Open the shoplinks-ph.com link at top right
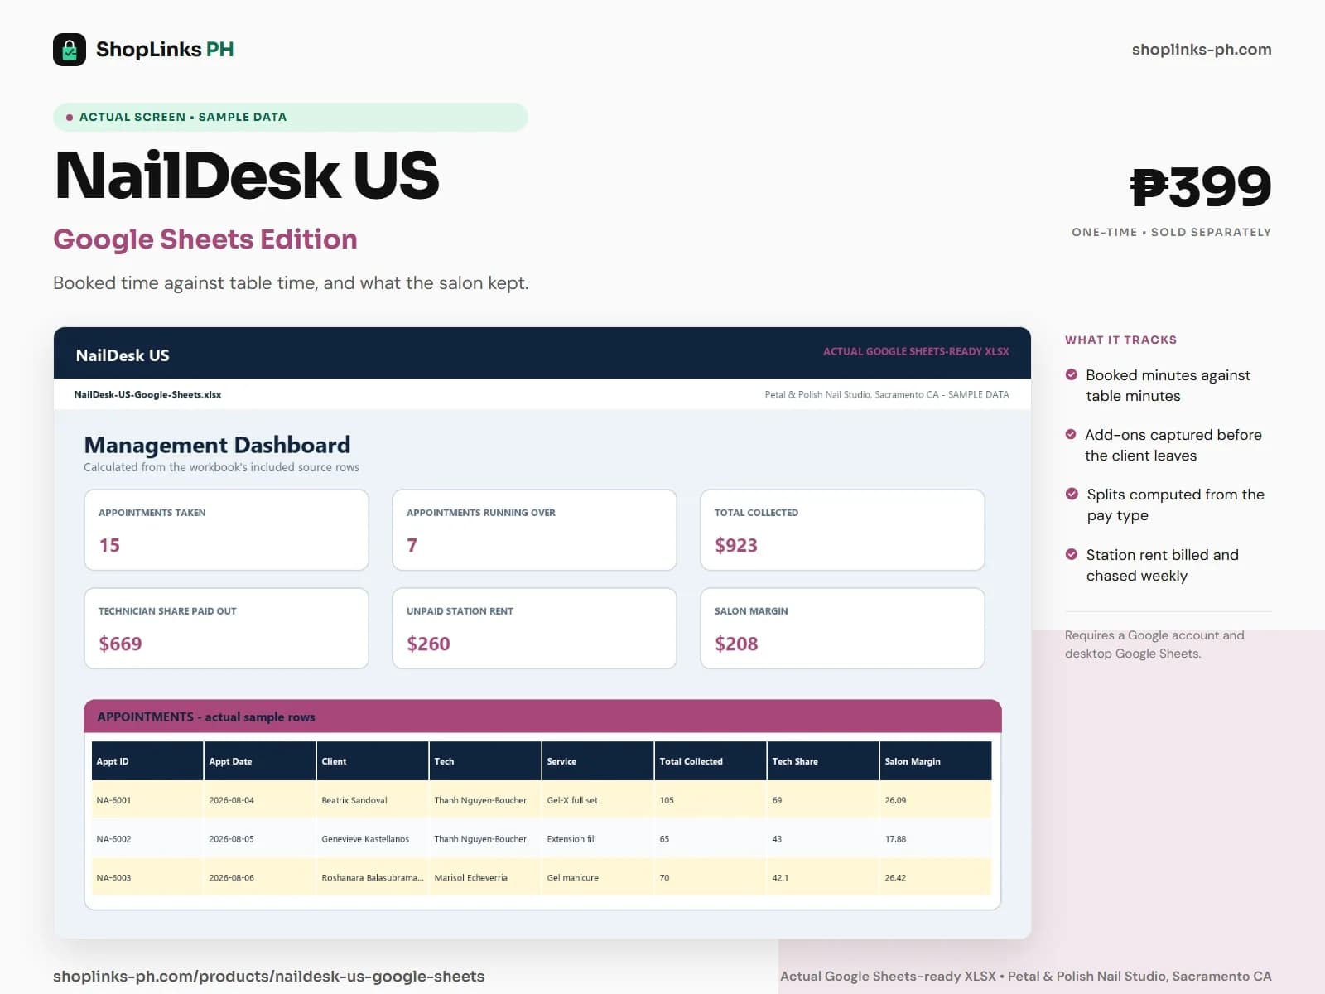This screenshot has width=1325, height=994. (x=1202, y=50)
